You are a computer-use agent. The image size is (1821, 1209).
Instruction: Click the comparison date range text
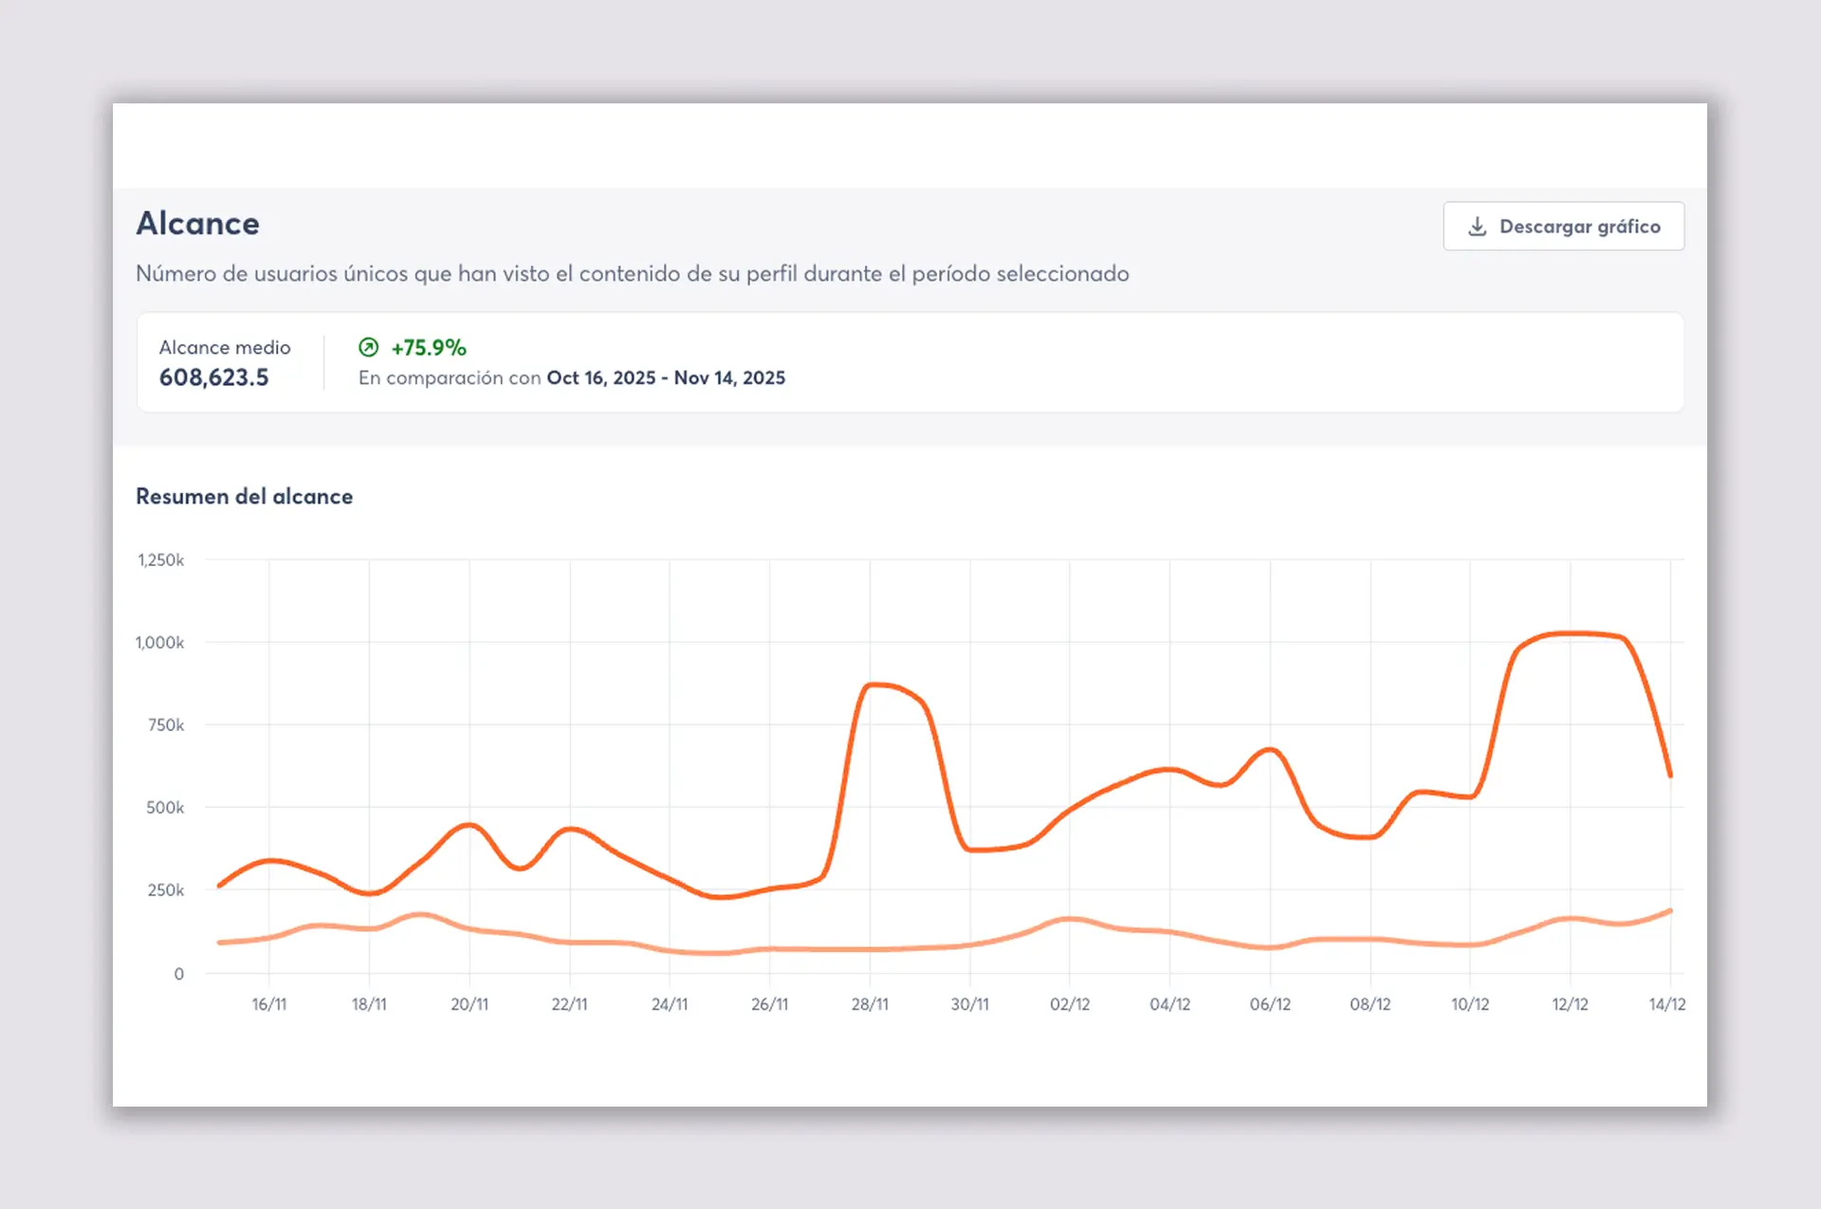[x=666, y=377]
